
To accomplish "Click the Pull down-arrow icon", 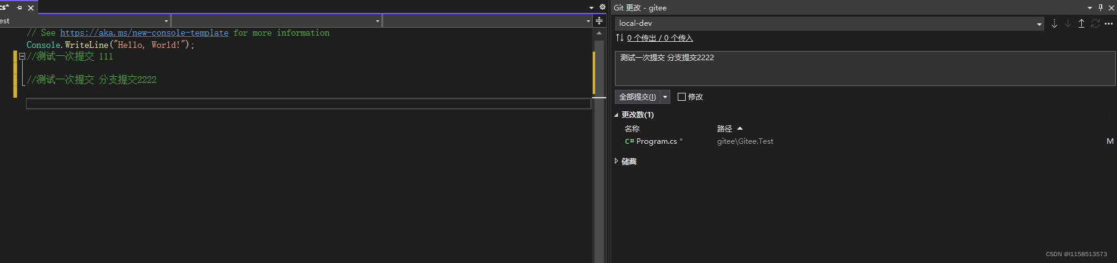I will click(1068, 23).
